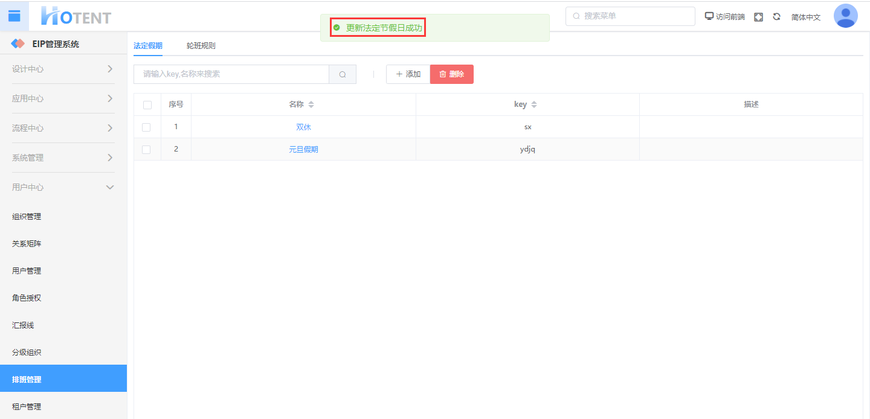
Task: Check the box for row 双休
Action: pyautogui.click(x=146, y=127)
